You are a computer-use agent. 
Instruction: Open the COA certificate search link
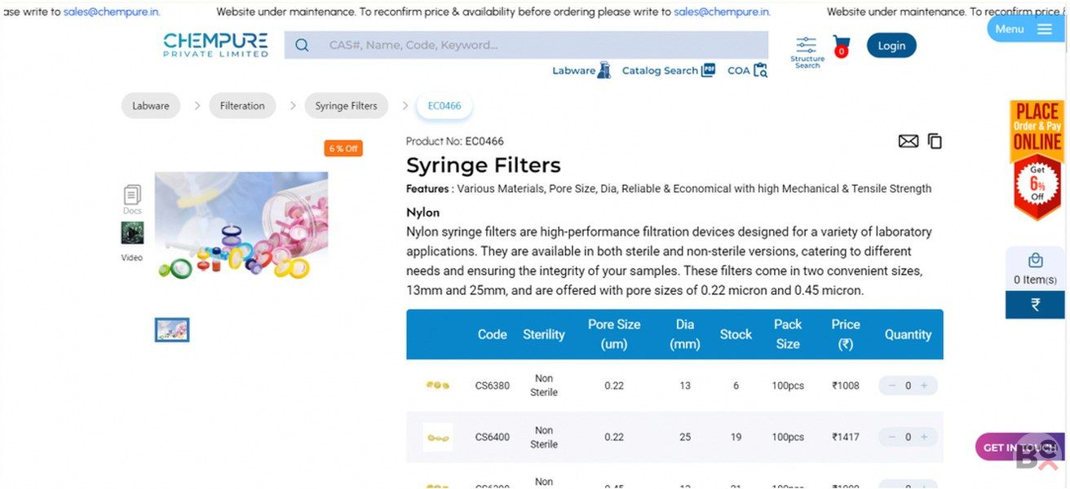point(747,71)
